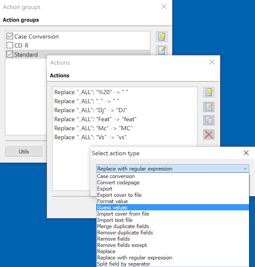
Task: Click the New action group star icon
Action: pos(162,37)
